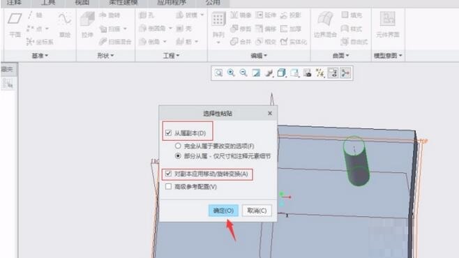Switch to the 注释 ribbon tab
Screen dimensions: 459x258
coord(14,3)
